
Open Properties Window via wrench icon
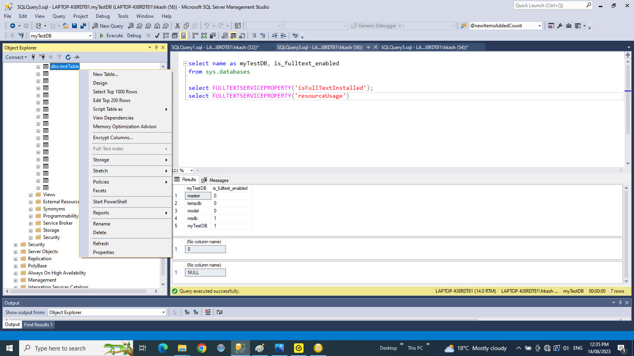point(560,26)
